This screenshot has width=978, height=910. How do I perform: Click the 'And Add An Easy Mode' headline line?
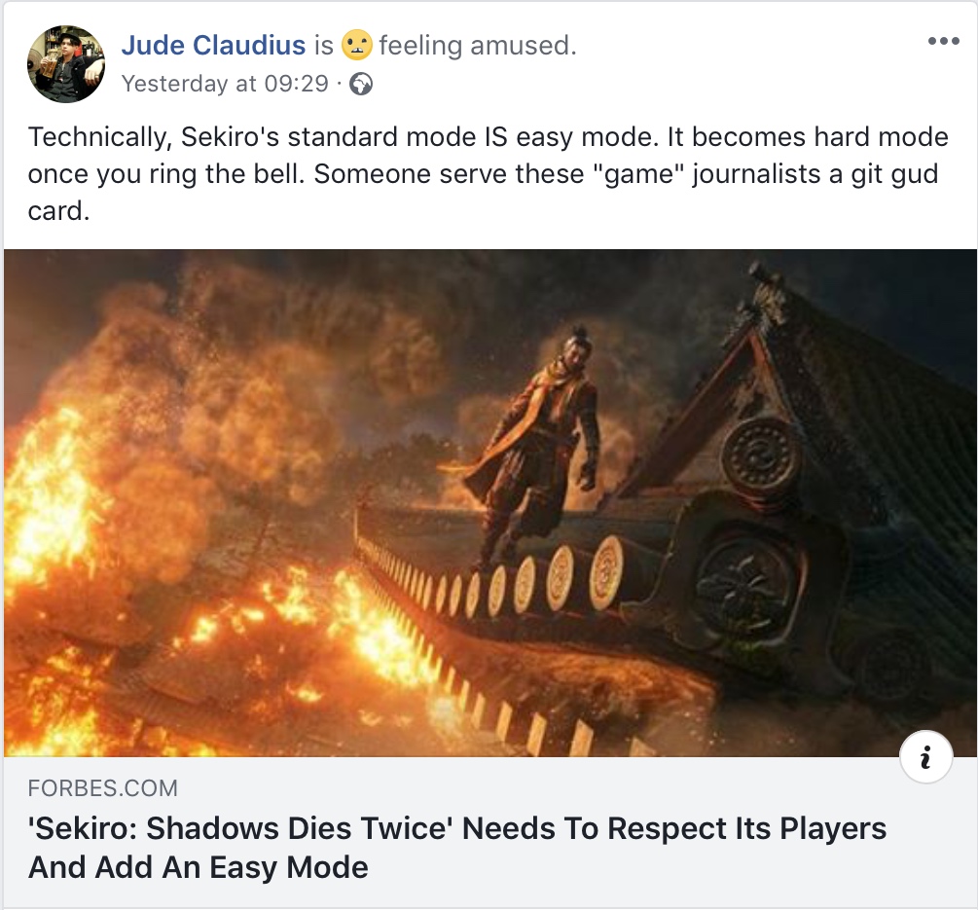[199, 867]
